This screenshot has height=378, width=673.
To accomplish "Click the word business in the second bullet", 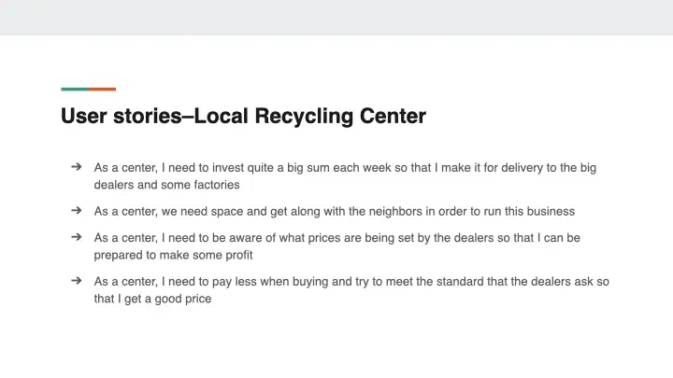I will click(x=549, y=211).
